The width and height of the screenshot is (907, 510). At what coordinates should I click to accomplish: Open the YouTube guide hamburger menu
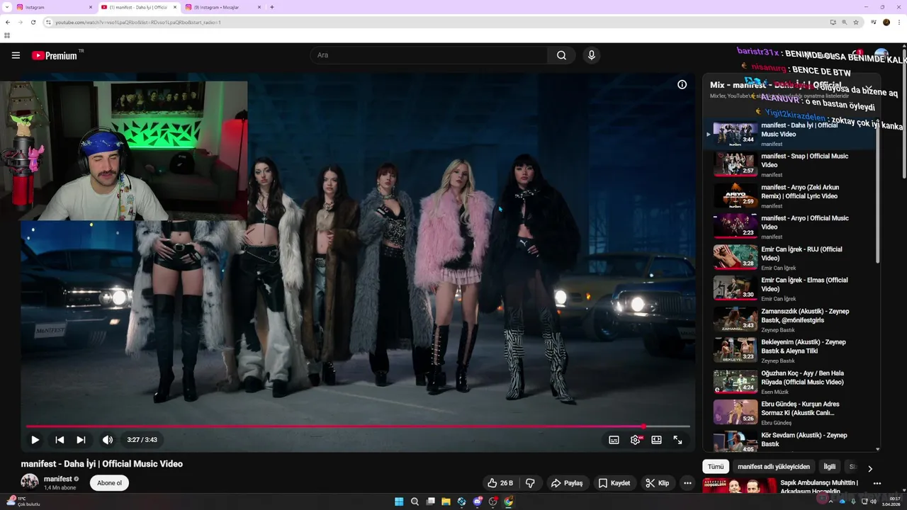click(x=16, y=55)
